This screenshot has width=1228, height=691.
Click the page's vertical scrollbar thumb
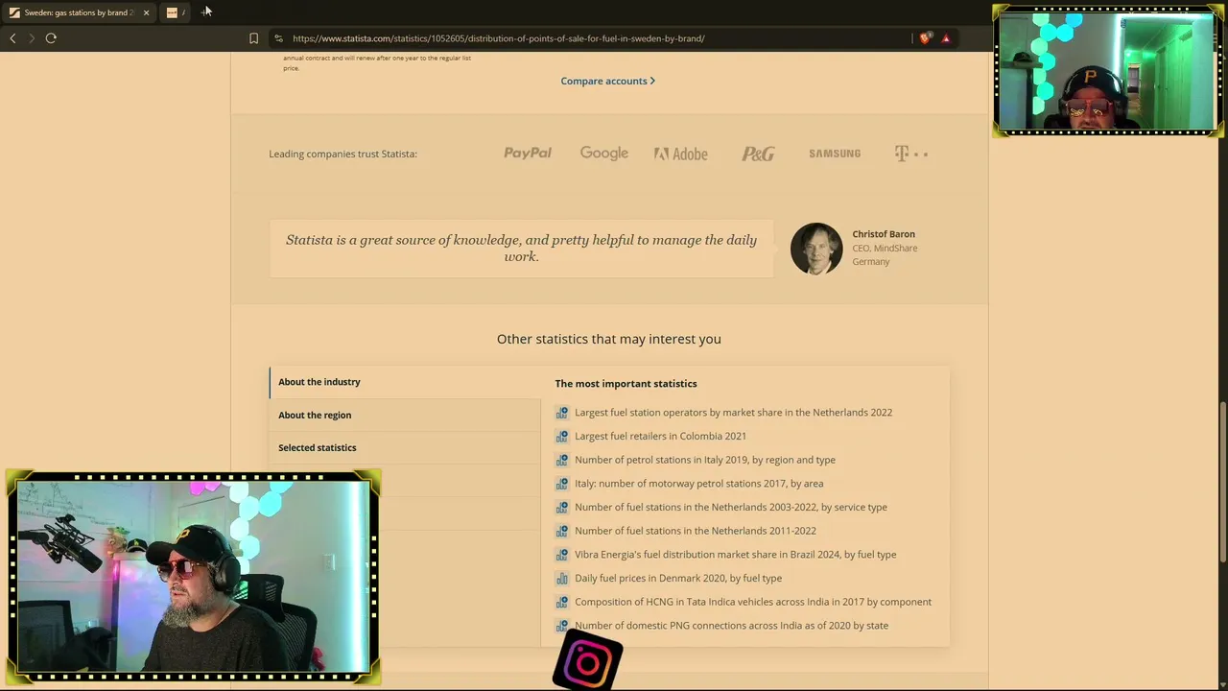(x=1222, y=482)
